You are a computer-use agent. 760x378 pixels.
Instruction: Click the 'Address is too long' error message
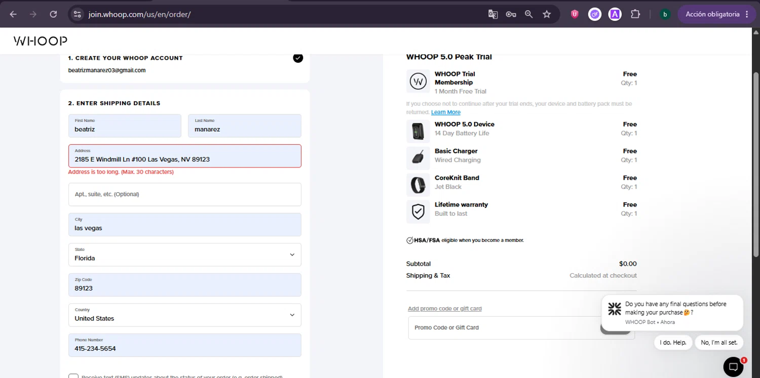click(x=121, y=172)
